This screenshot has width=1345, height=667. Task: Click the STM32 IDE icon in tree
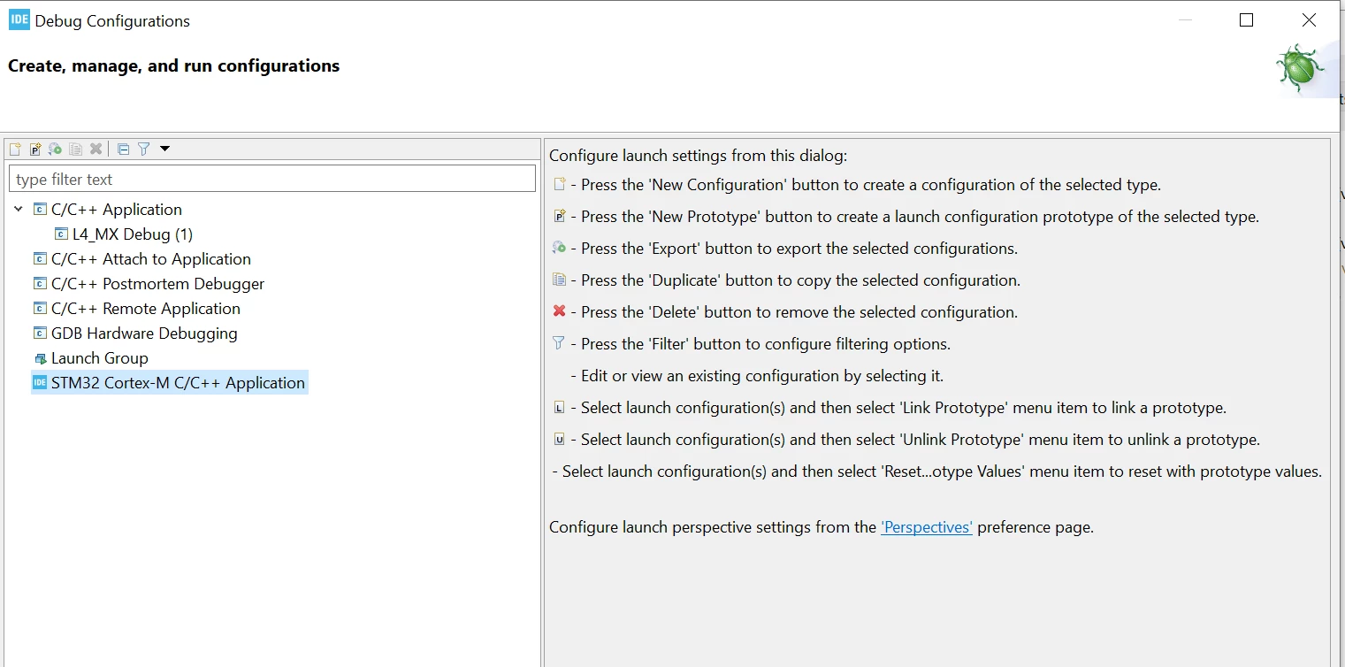coord(40,383)
